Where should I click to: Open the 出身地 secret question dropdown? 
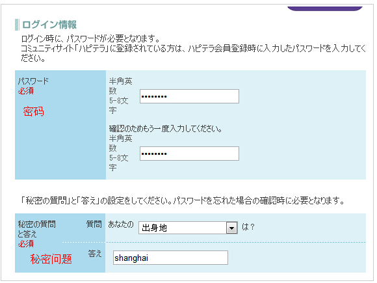(x=188, y=228)
